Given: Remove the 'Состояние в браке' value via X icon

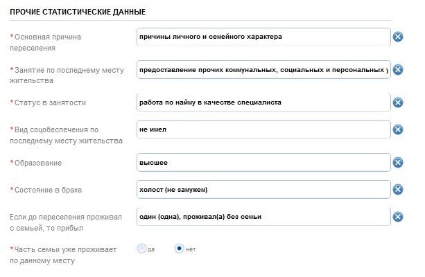Looking at the screenshot, I should click(x=398, y=190).
